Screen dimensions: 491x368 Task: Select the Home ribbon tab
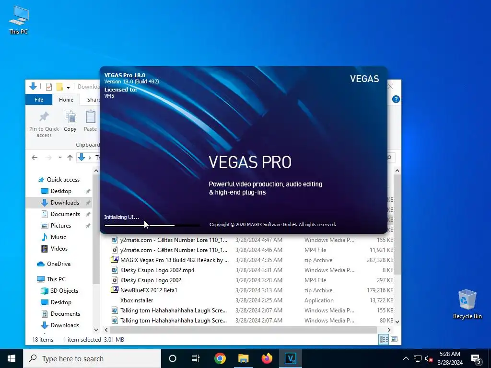66,100
